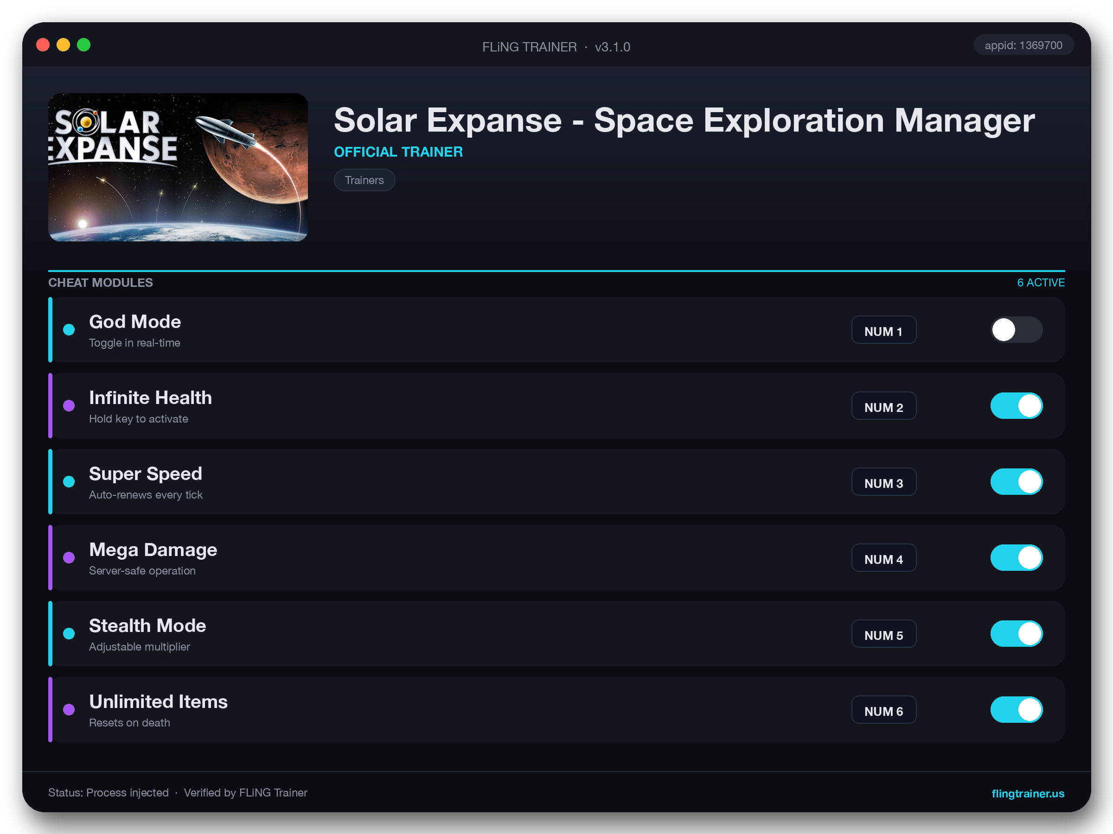This screenshot has height=834, width=1113.
Task: Click the purple dot beside Infinite Health
Action: point(69,406)
